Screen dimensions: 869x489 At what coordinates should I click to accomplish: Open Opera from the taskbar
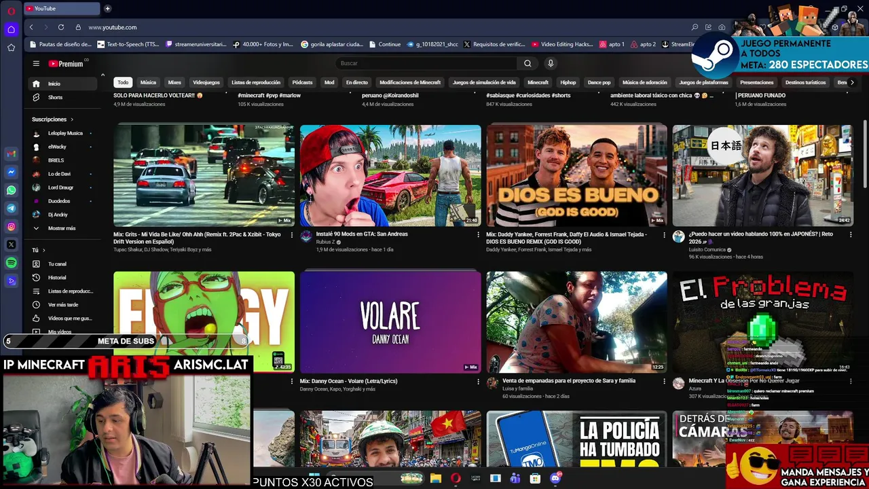coord(456,478)
